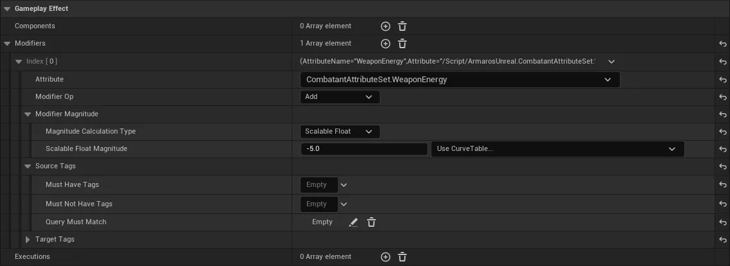Add element to Components array
730x266 pixels.
pos(385,26)
